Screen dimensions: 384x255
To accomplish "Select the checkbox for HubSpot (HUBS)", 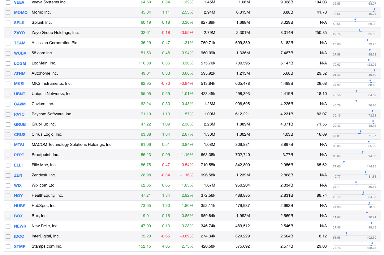I will [x=8, y=206].
